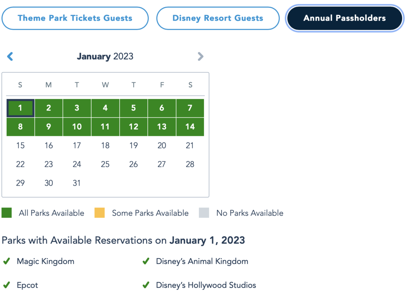Click the Magic Kingdom park name
The width and height of the screenshot is (410, 299).
coord(45,261)
